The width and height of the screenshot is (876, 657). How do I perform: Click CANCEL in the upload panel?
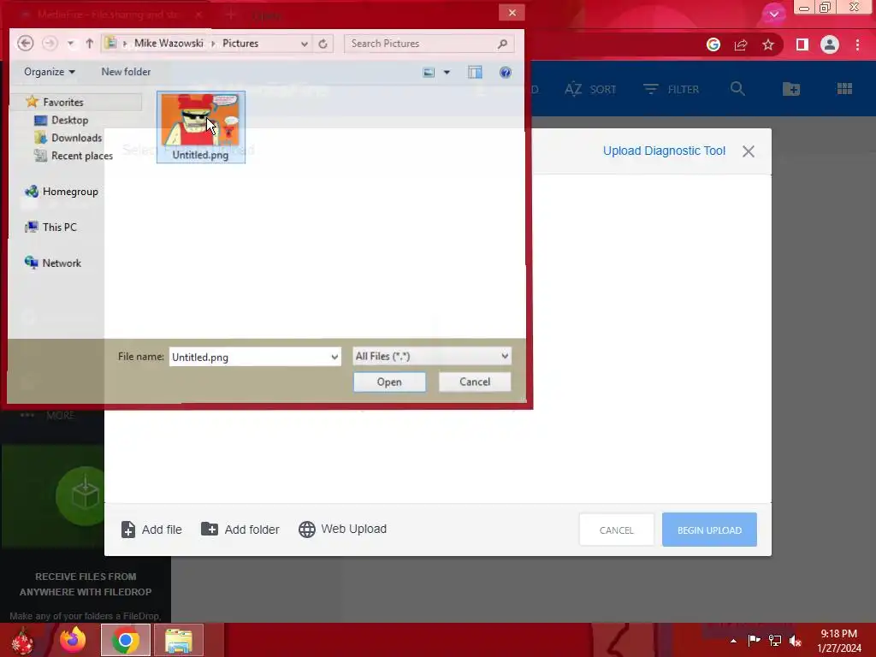pyautogui.click(x=616, y=530)
